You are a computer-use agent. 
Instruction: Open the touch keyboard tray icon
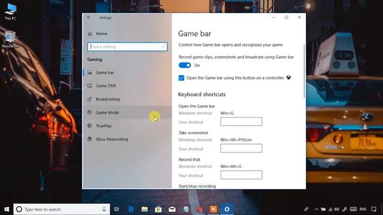coord(353,209)
